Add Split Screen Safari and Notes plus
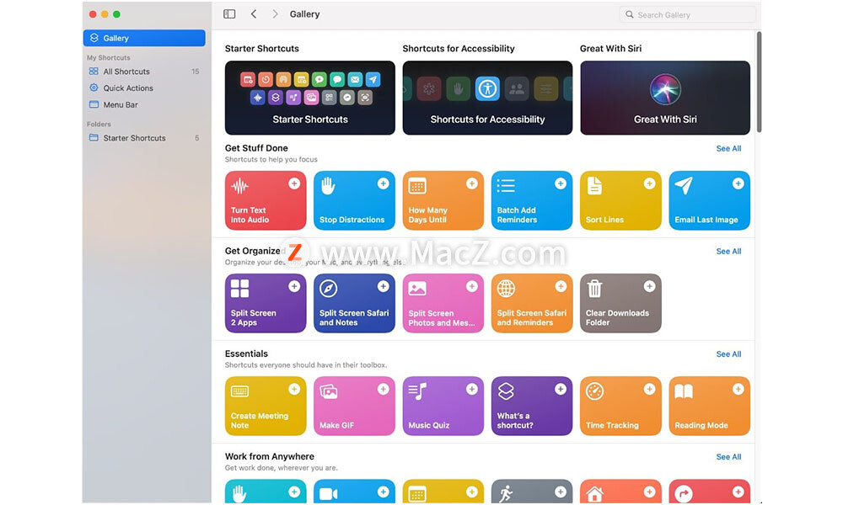The image size is (843, 505). pos(383,286)
